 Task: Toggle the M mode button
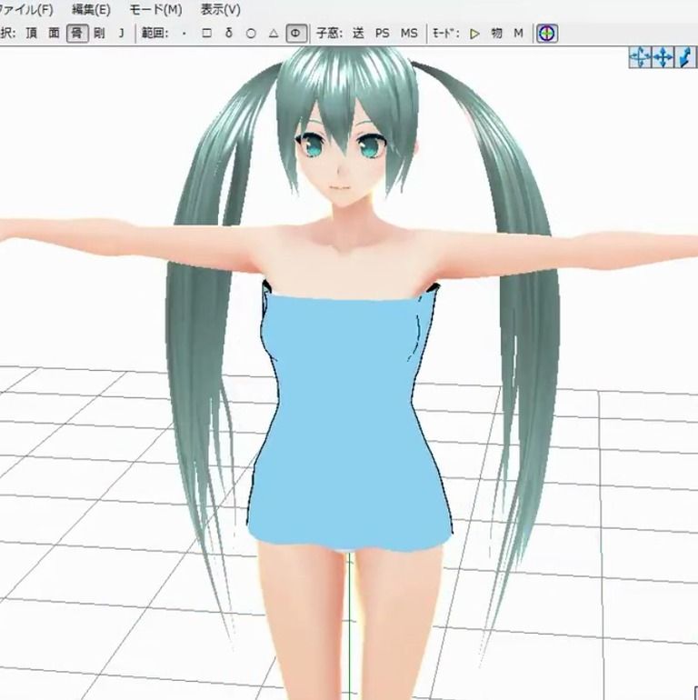pyautogui.click(x=518, y=34)
